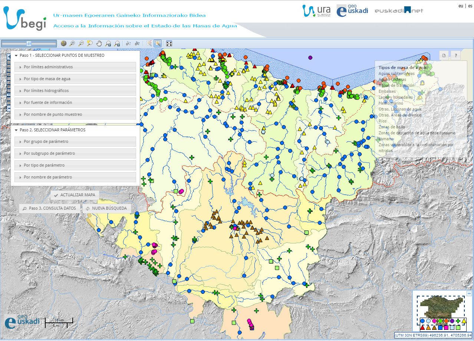Toggle full screen map view

(169, 43)
